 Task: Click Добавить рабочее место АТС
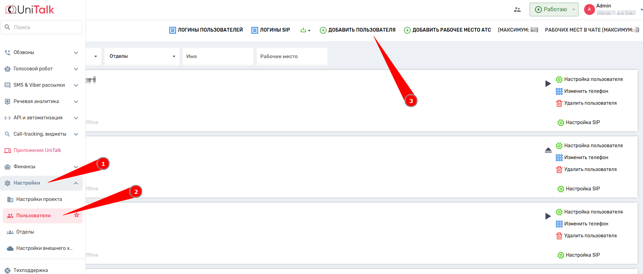tap(448, 30)
